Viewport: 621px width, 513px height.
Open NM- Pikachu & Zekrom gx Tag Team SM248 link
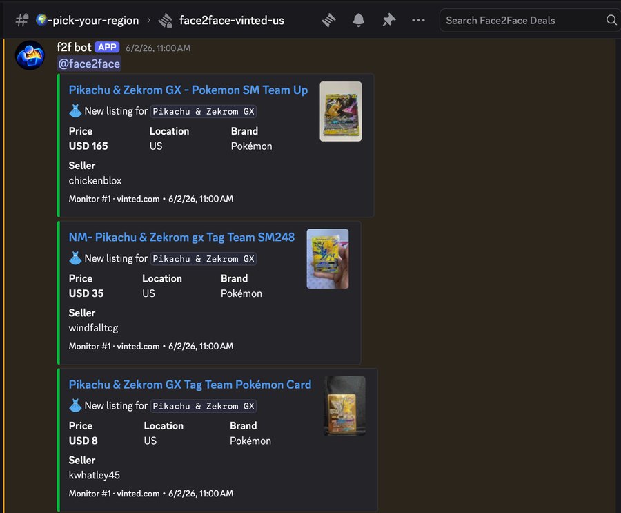(x=181, y=237)
